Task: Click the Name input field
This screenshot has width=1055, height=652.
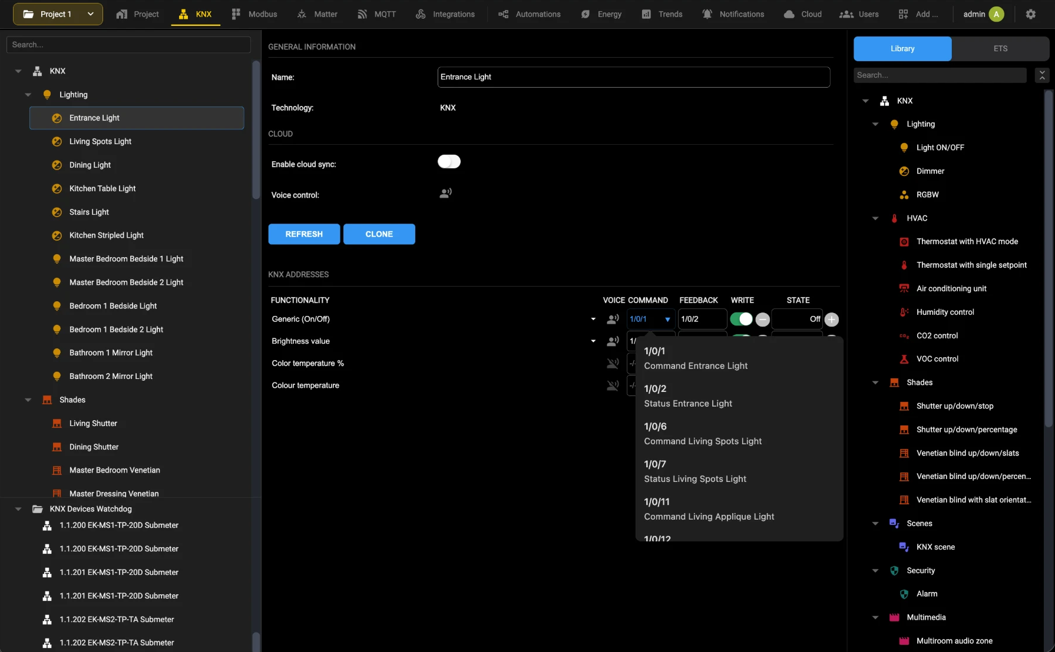Action: tap(634, 77)
